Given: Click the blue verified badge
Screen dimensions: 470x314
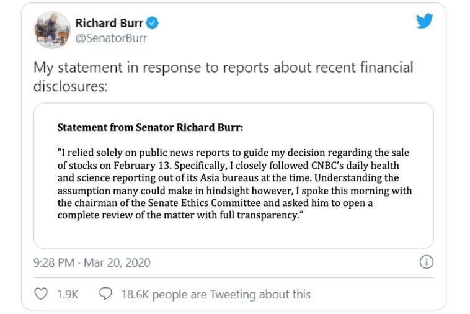Looking at the screenshot, I should (153, 23).
